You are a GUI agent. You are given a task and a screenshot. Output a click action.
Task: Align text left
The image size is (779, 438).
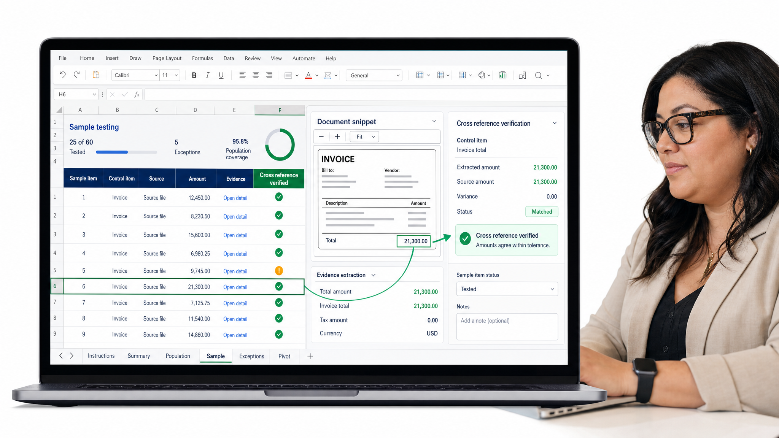[242, 75]
